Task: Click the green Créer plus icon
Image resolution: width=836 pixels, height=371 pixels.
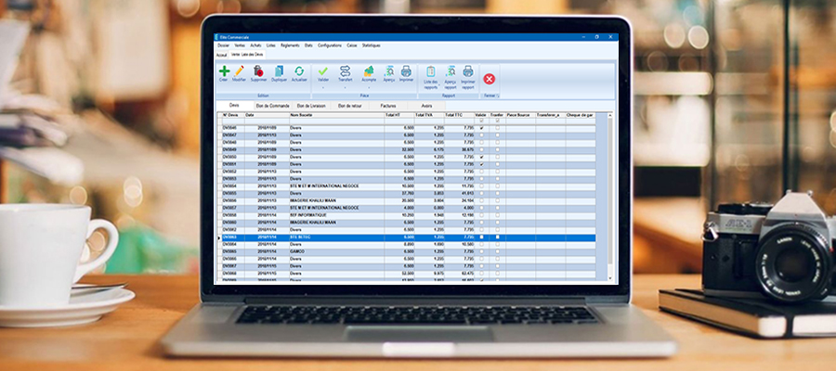Action: (224, 70)
